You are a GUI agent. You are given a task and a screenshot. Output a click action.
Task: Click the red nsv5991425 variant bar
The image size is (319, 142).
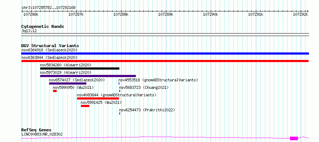85,106
